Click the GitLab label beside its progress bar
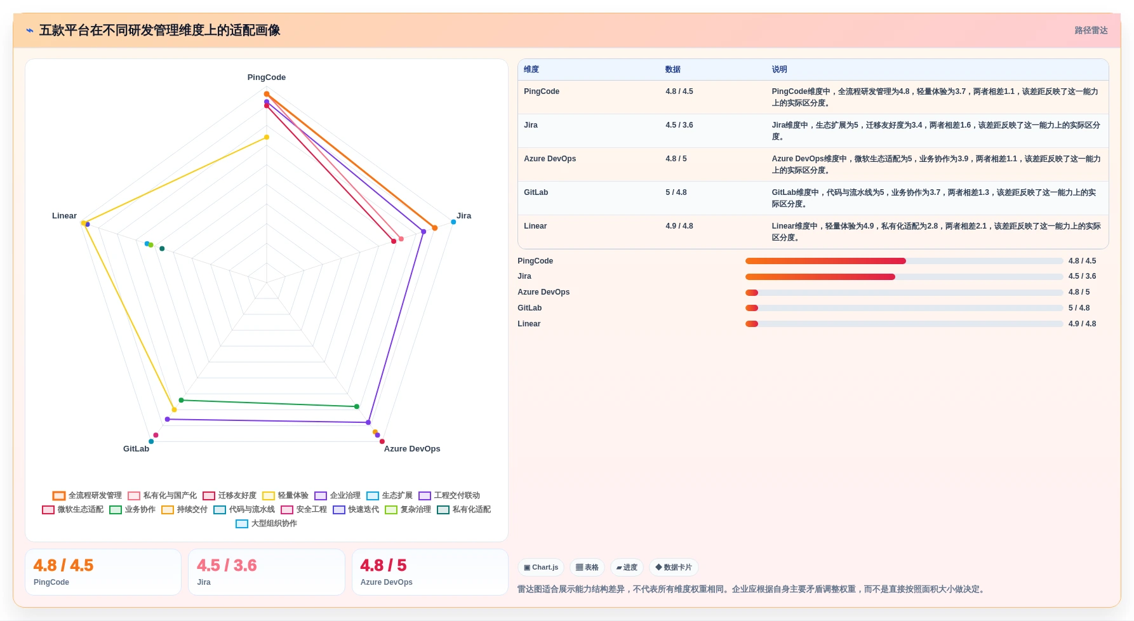Screen dimensions: 1134x621 530,308
